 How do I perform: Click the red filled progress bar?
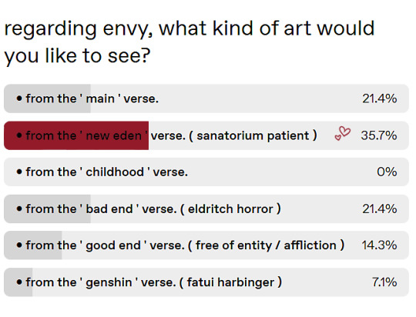(76, 135)
